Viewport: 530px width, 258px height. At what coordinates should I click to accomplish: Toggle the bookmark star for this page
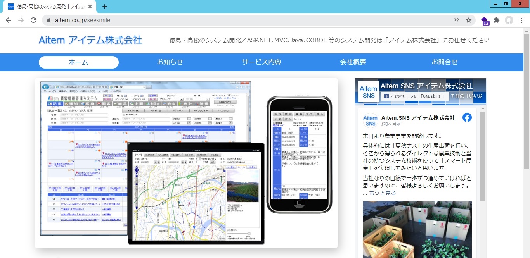pos(468,19)
